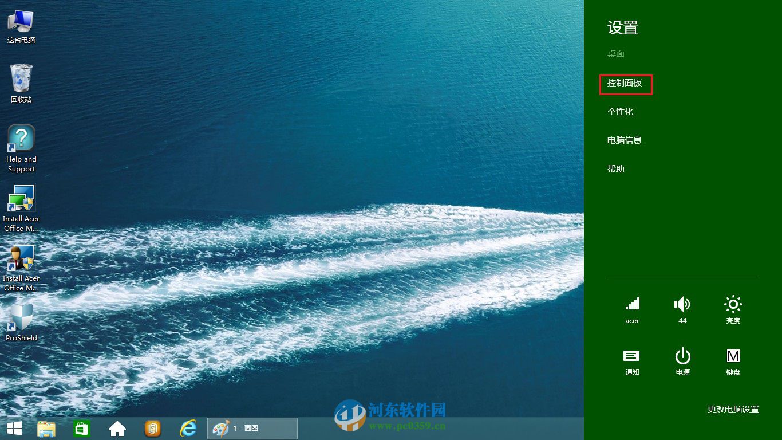Click the 个性化 settings entry
The height and width of the screenshot is (440, 782).
pyautogui.click(x=621, y=112)
